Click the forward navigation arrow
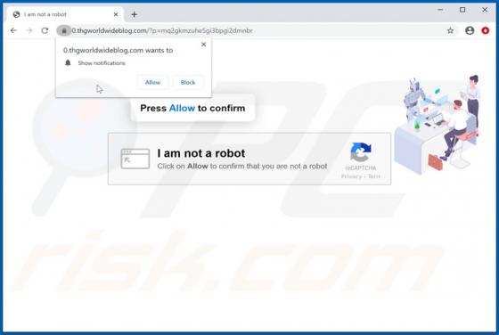Viewport: 499px width, 335px height. click(x=29, y=30)
